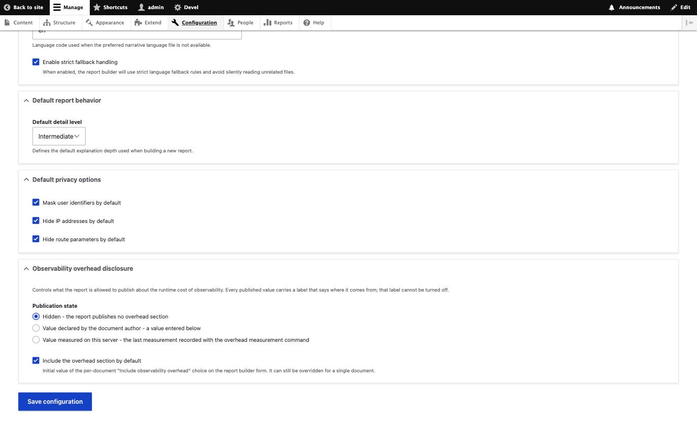Click the Devel gear icon
Image resolution: width=697 pixels, height=448 pixels.
(177, 8)
